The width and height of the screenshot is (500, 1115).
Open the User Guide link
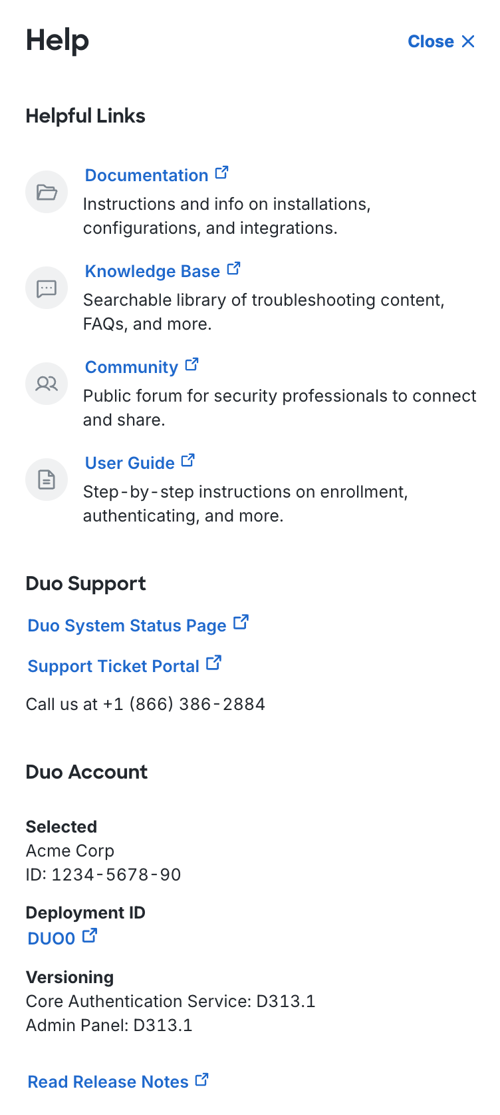(130, 464)
